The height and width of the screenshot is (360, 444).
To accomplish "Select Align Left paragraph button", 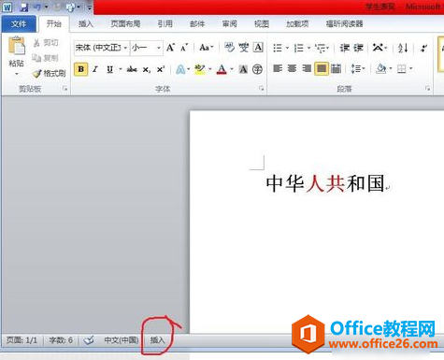I will (278, 68).
